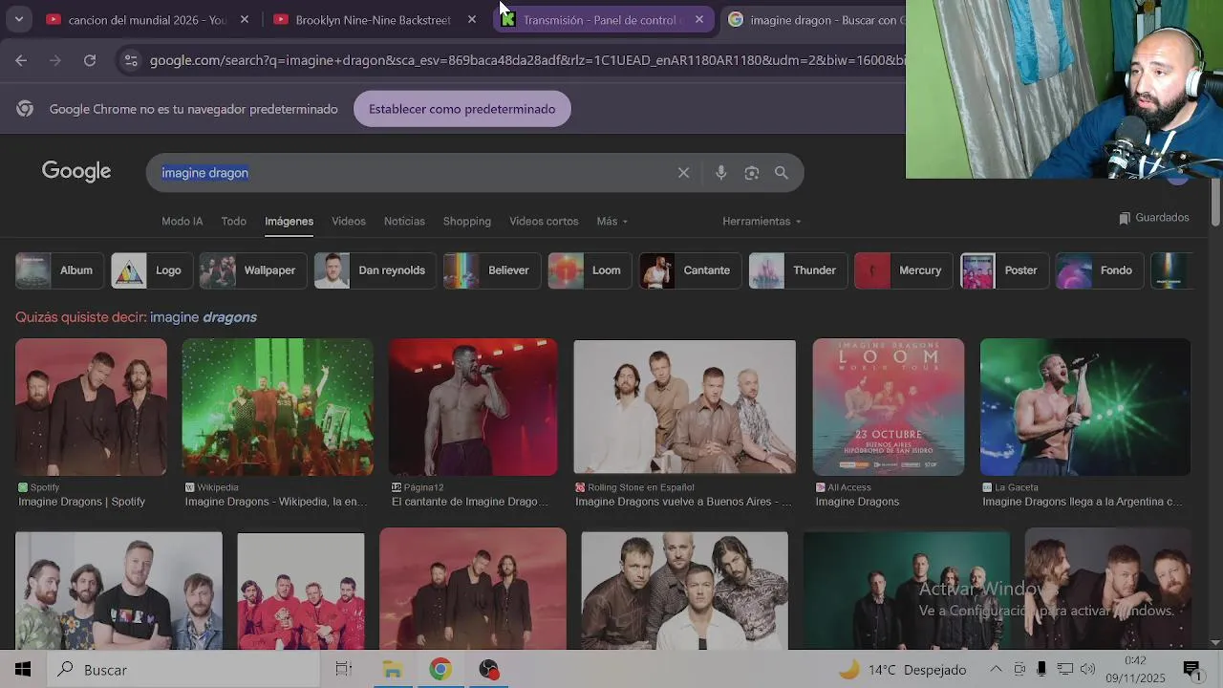Screen dimensions: 1223x688
Task: Open 'Imagine Dragons vuelve a Buenos Aires' link
Action: point(684,502)
